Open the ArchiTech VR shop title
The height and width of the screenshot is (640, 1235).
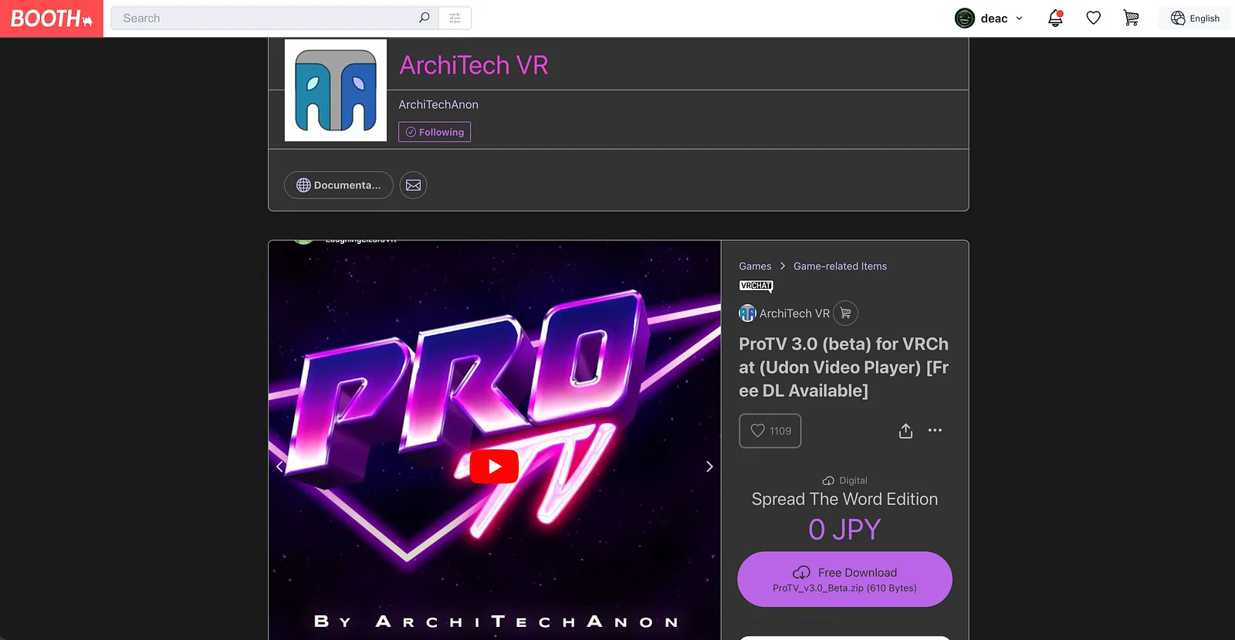point(474,66)
